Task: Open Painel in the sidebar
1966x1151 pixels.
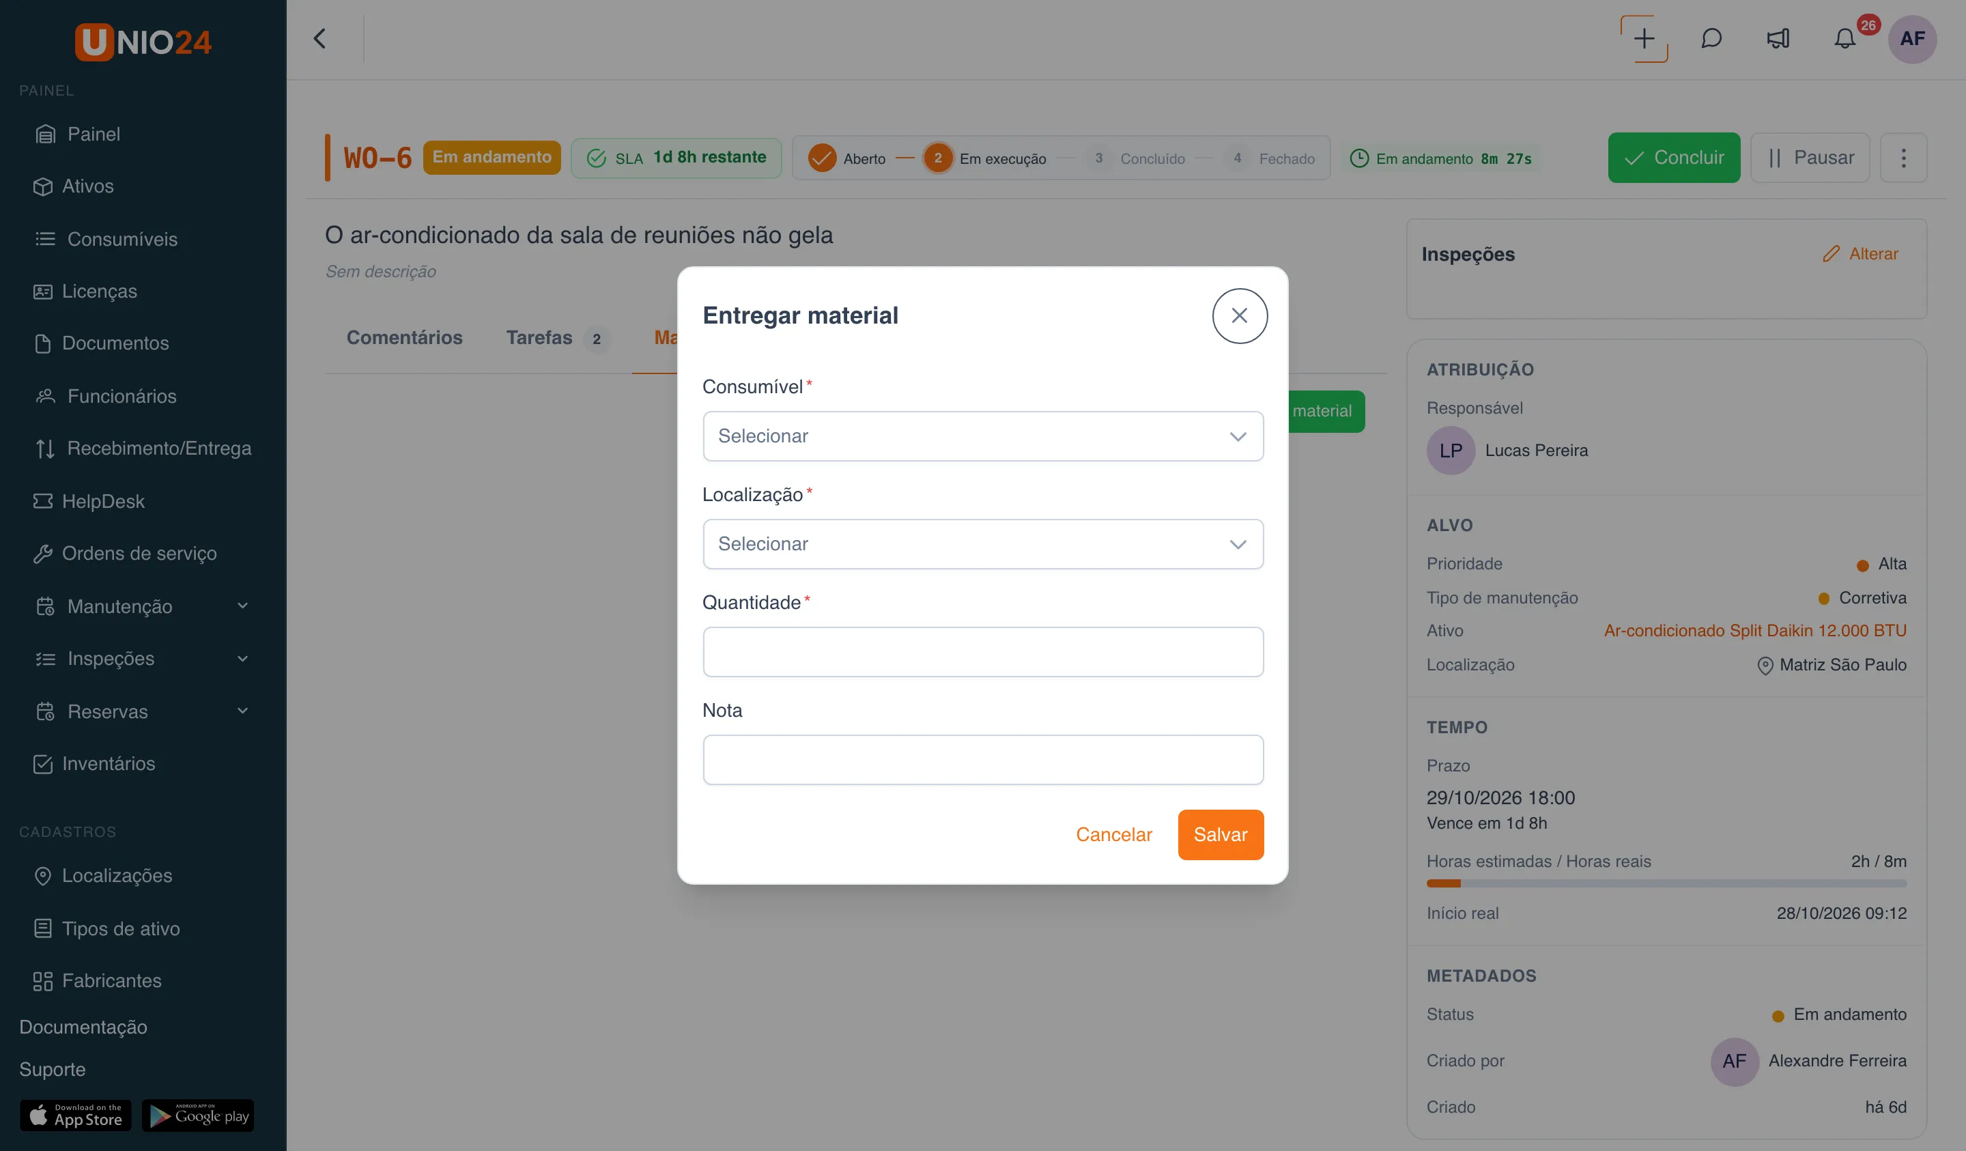Action: tap(78, 134)
